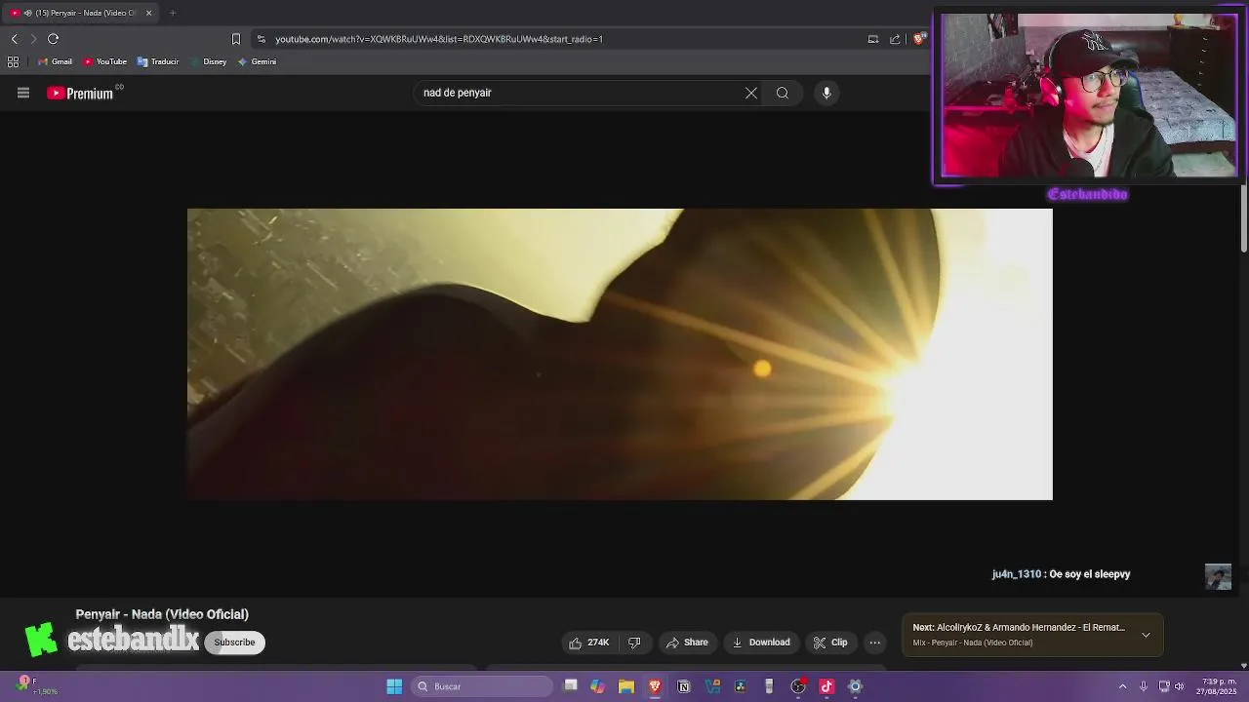The height and width of the screenshot is (702, 1249).
Task: Open more actions three-dot menu
Action: click(x=875, y=643)
